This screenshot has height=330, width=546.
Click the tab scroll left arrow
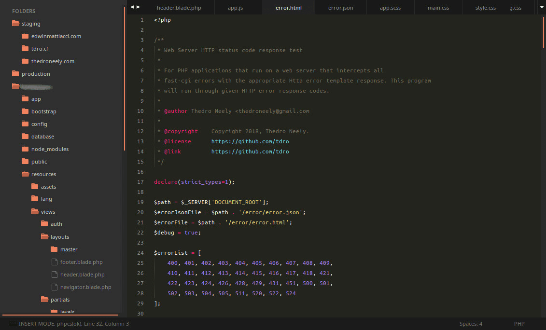click(132, 7)
